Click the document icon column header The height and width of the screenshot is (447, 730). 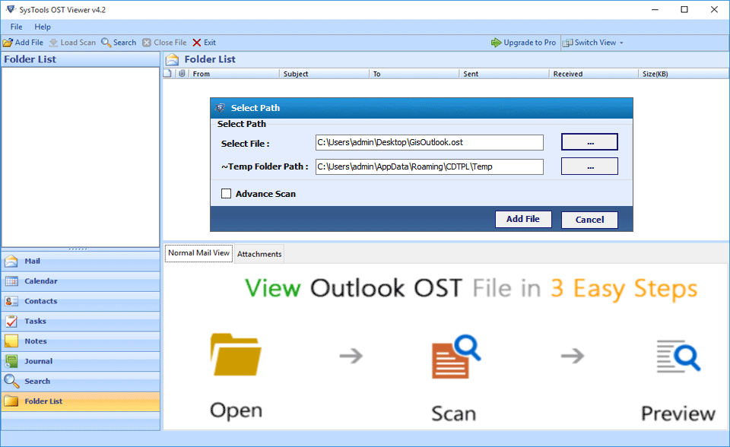point(168,74)
